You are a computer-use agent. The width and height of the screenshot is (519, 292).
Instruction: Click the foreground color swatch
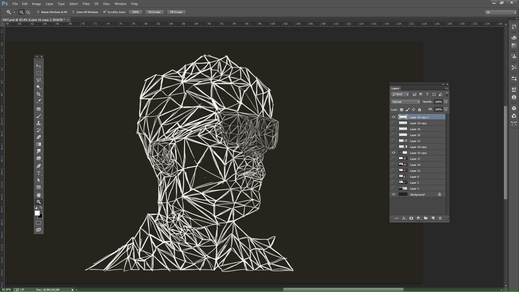[37, 213]
